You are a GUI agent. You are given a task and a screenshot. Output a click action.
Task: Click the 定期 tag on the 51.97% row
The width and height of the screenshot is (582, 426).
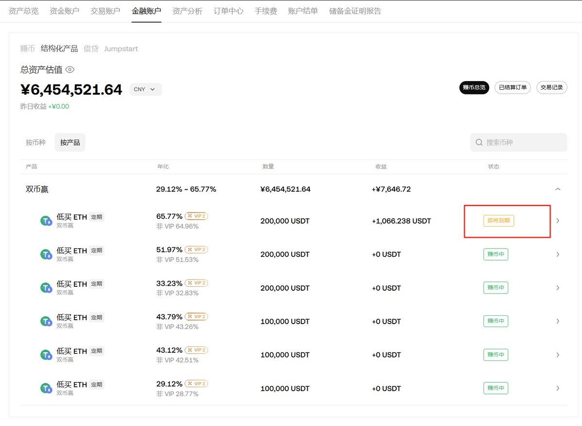[97, 250]
